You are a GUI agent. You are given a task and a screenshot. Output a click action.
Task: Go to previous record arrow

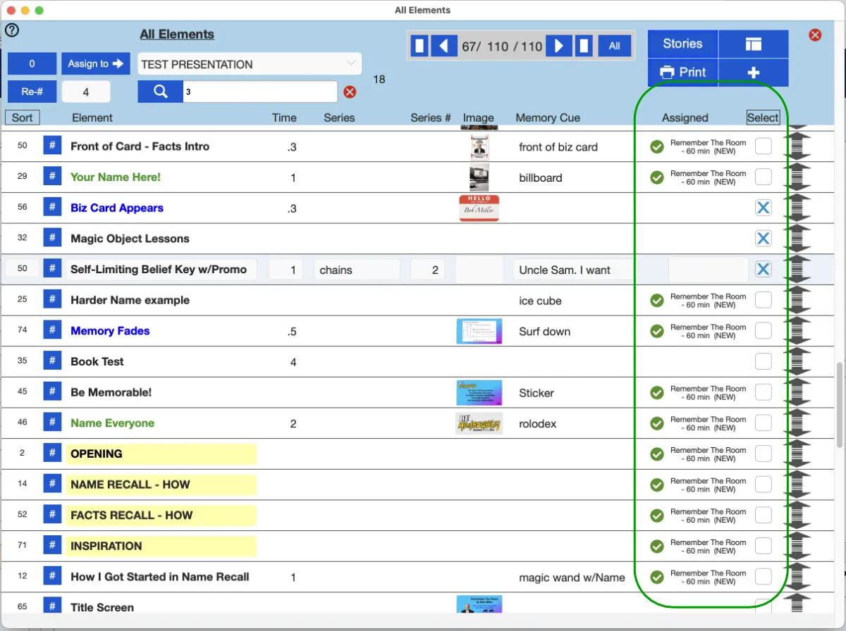click(443, 46)
